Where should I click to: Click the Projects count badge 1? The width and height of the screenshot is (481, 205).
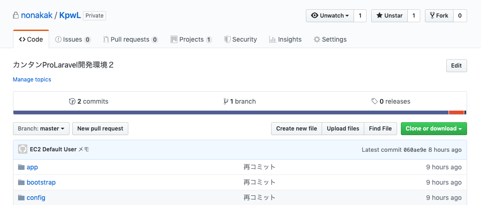[x=209, y=39]
